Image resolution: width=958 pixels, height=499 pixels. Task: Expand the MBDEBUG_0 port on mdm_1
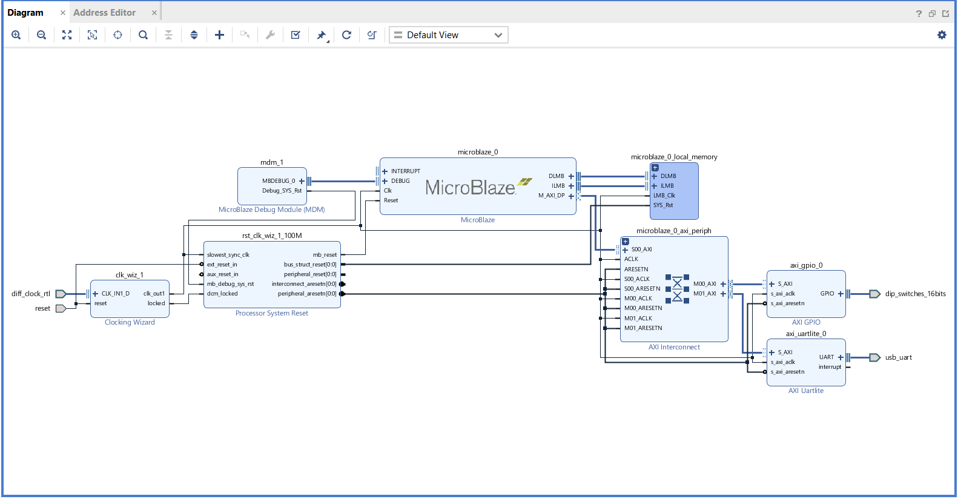coord(302,181)
